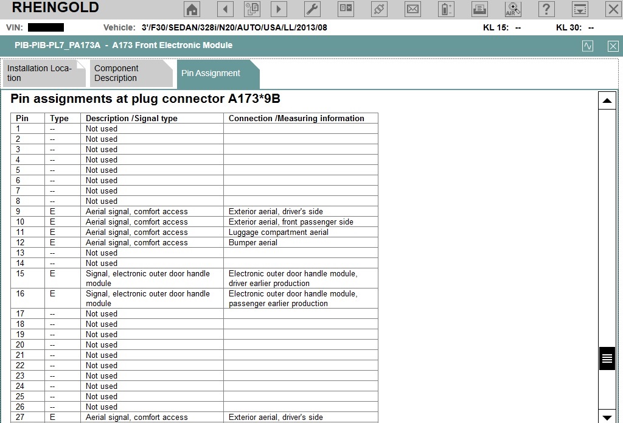The width and height of the screenshot is (623, 423).
Task: Open the wrench service tools icon
Action: coord(312,9)
